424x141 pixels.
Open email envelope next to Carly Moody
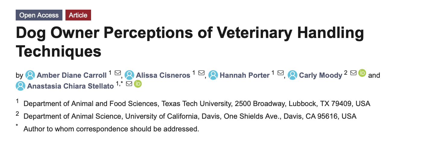pyautogui.click(x=353, y=73)
